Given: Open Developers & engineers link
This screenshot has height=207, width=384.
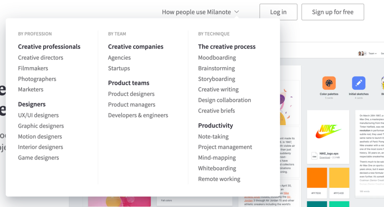Looking at the screenshot, I should (x=138, y=115).
